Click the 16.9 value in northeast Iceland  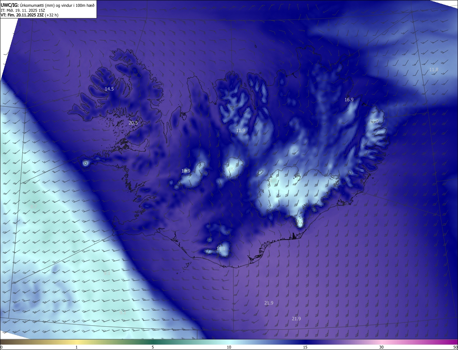(349, 99)
